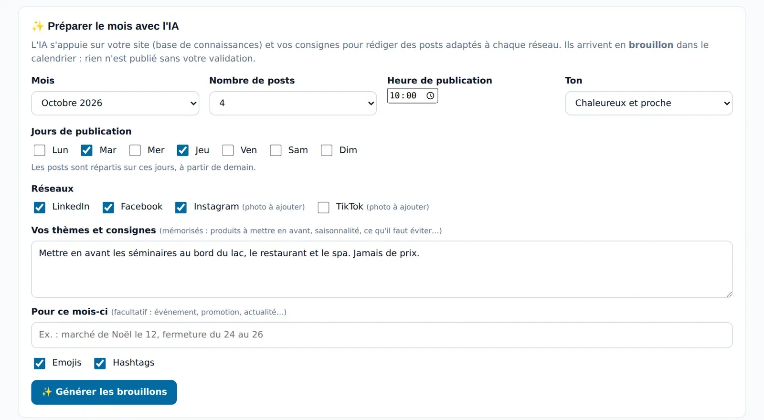
Task: Turn off the Hashtags checkbox
Action: (100, 363)
